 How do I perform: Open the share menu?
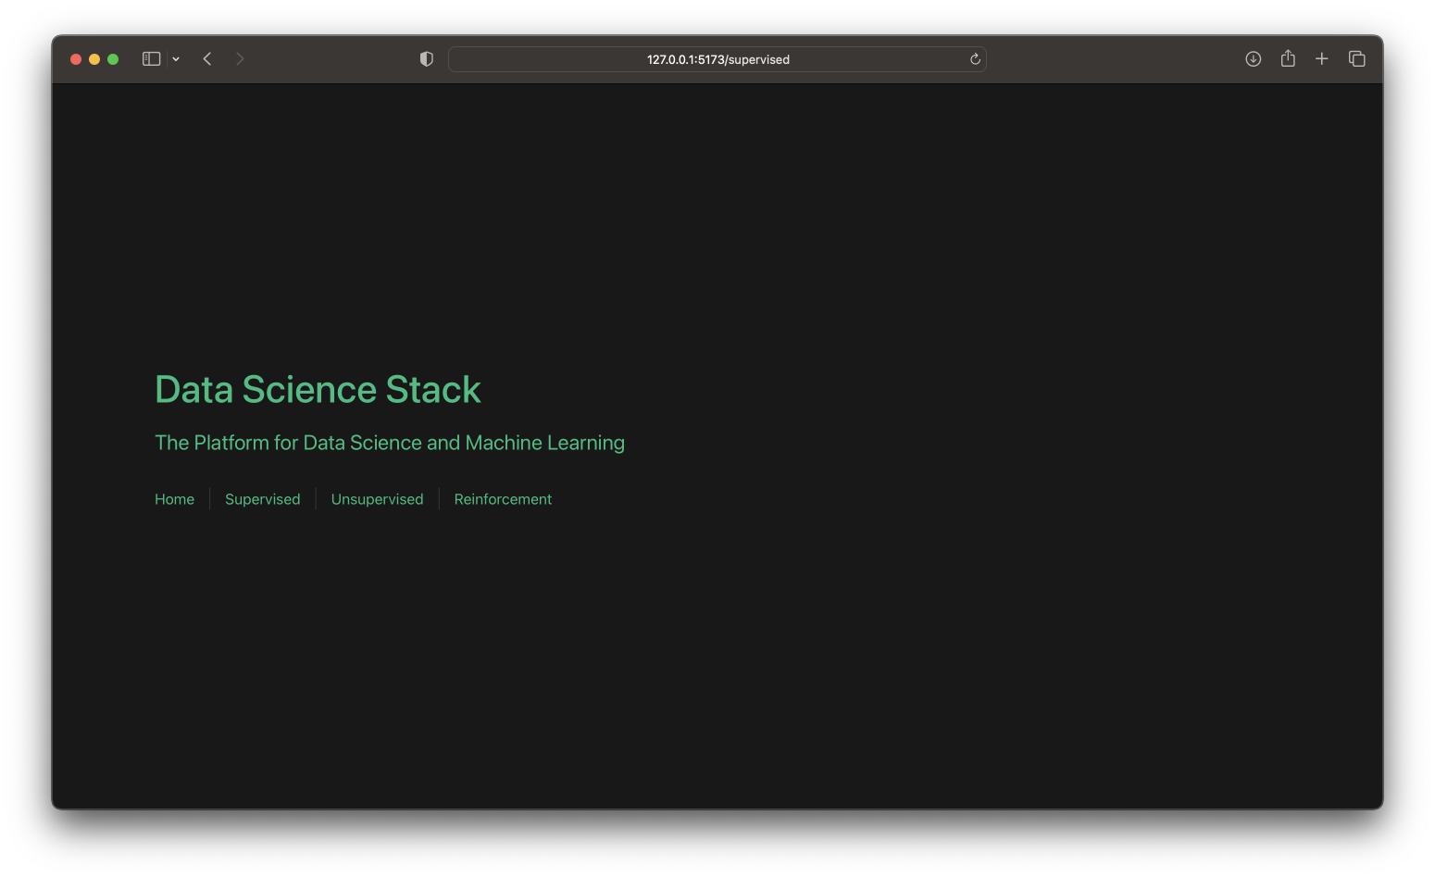coord(1287,59)
